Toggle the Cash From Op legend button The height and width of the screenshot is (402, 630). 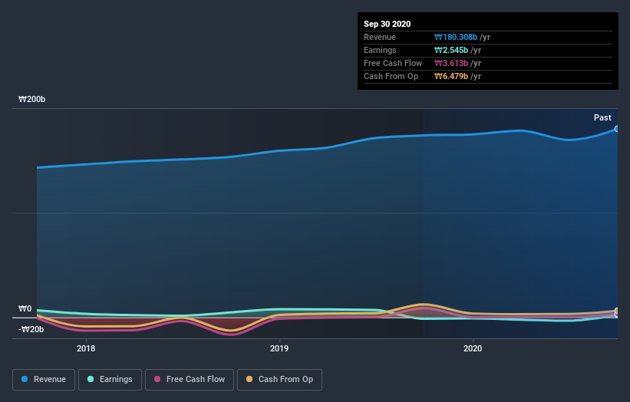click(279, 380)
